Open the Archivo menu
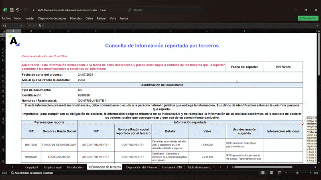The width and height of the screenshot is (321, 180). (x=6, y=18)
